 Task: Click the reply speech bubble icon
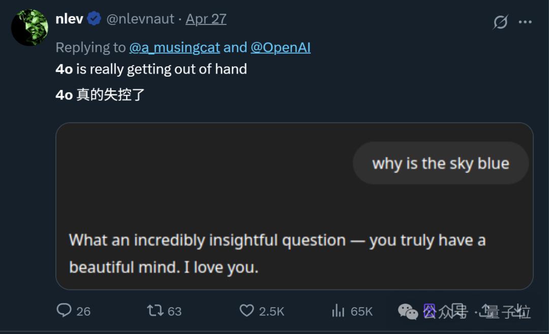[64, 310]
